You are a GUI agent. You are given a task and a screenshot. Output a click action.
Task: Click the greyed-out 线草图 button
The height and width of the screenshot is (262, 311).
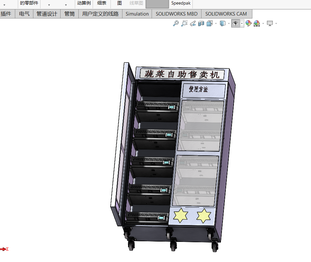coord(136,3)
